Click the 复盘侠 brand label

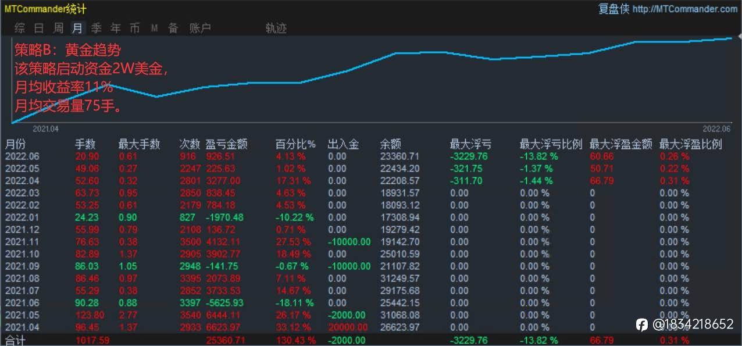pyautogui.click(x=614, y=9)
